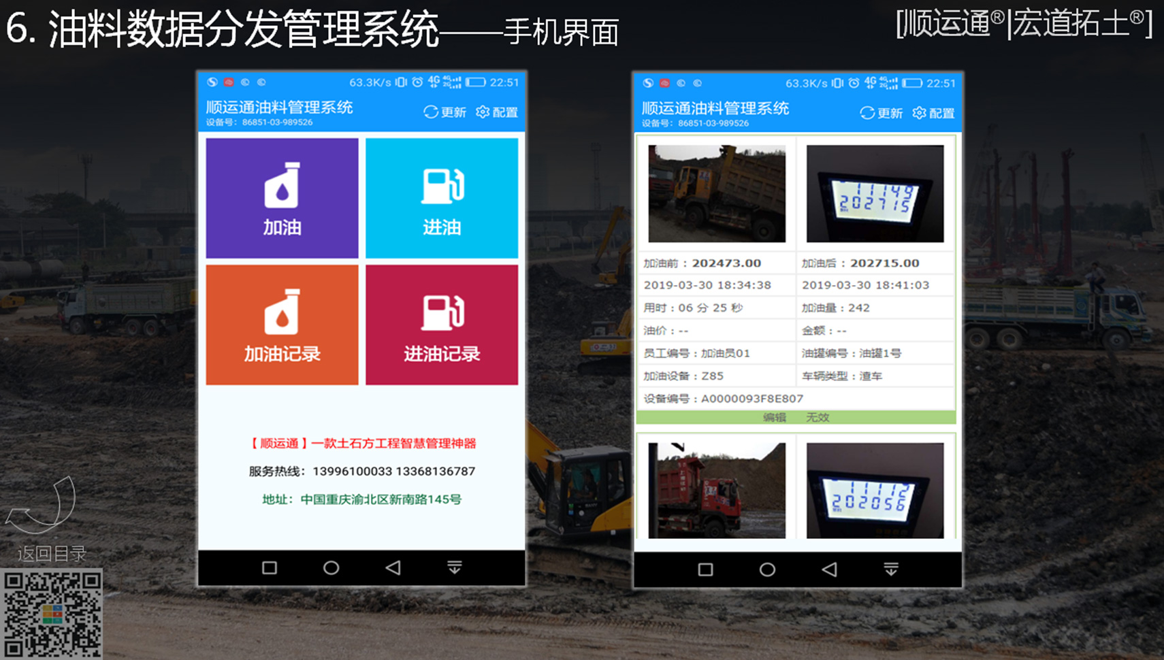Click the battery icon in left phone status bar
Screen dimensions: 1164x660
click(x=476, y=82)
